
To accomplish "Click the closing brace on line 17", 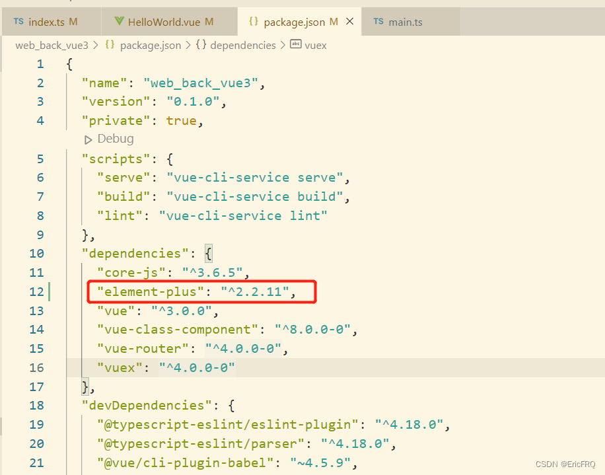I will (x=85, y=386).
